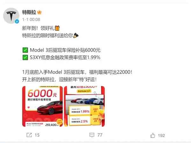Click the line S3XY低息金融政策费率低至1.99%

coord(65,57)
